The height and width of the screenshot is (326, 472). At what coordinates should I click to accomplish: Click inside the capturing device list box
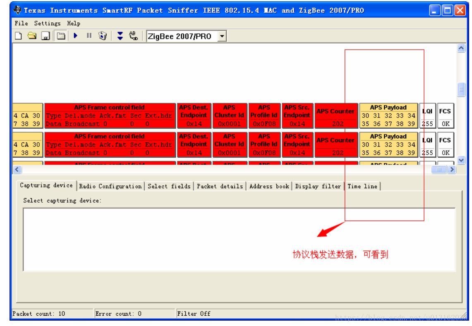click(x=239, y=240)
